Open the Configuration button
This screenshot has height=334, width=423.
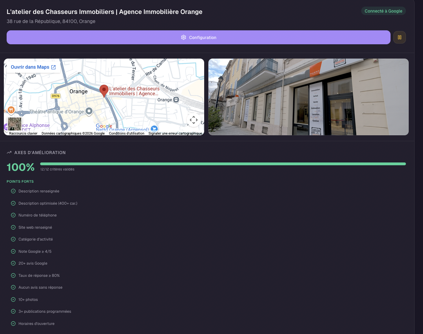point(198,37)
